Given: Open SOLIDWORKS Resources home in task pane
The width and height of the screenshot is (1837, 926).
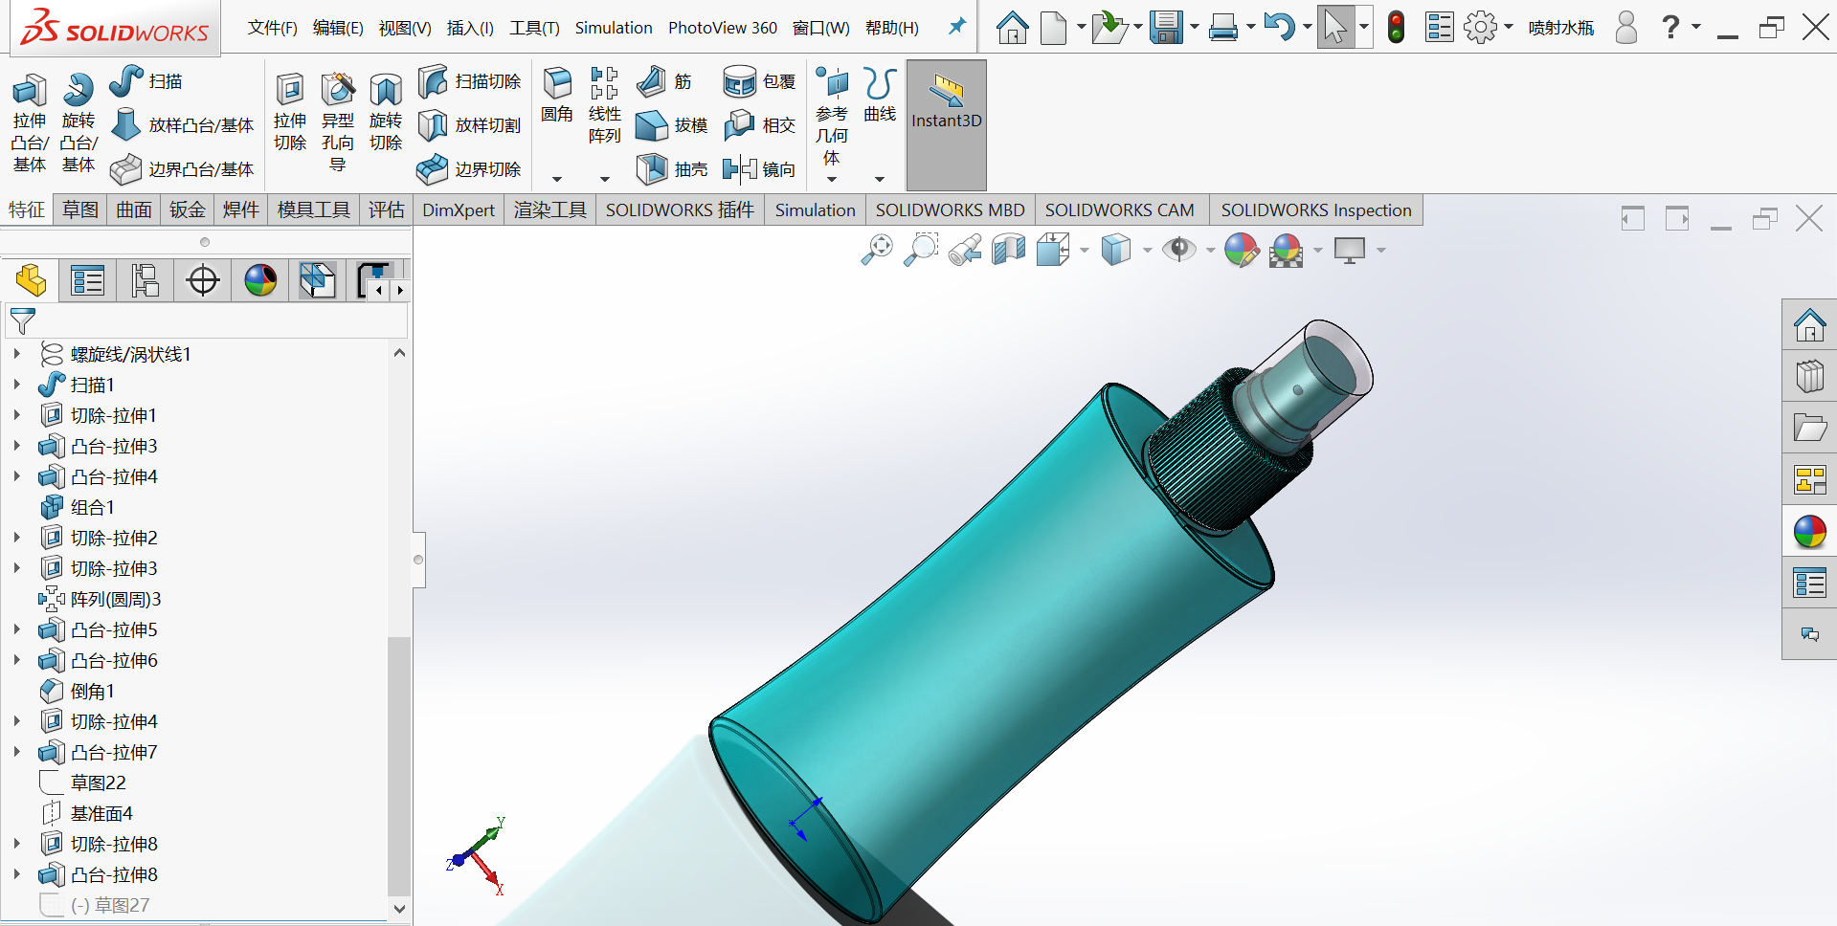Looking at the screenshot, I should tap(1809, 324).
